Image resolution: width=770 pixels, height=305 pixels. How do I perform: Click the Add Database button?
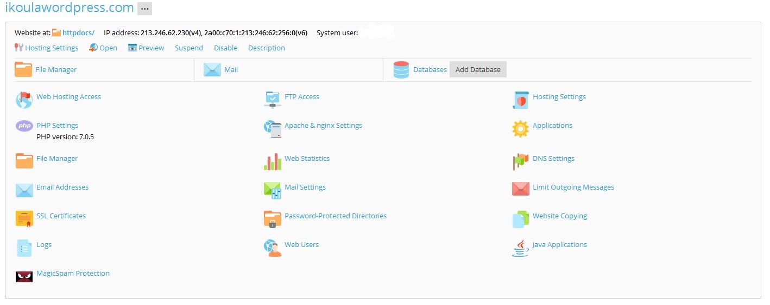click(x=478, y=69)
